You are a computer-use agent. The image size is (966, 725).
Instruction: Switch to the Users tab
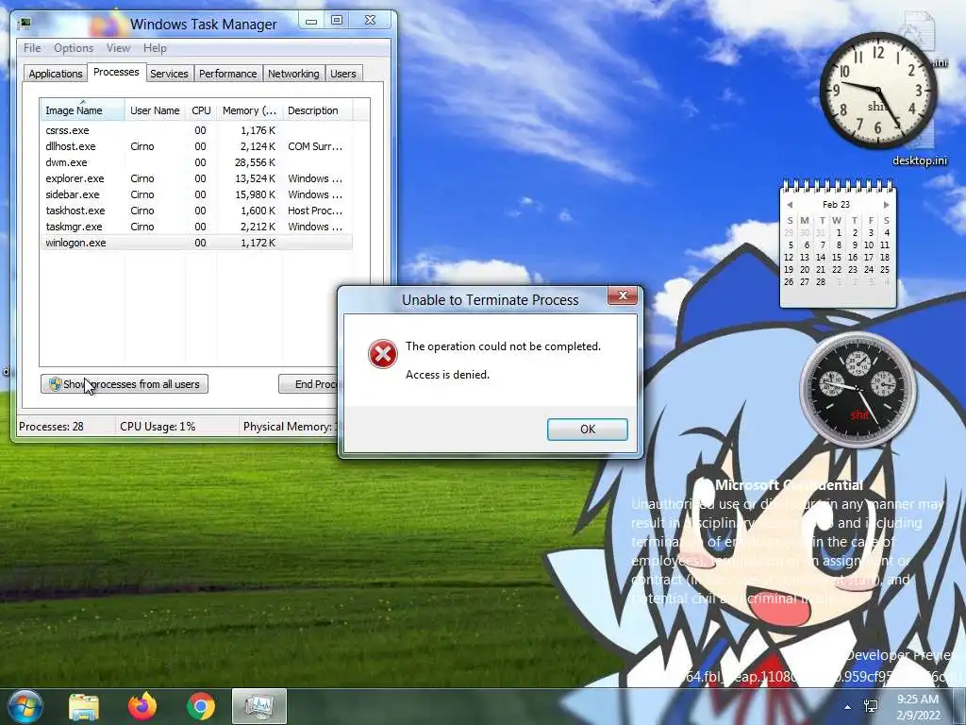pos(343,74)
